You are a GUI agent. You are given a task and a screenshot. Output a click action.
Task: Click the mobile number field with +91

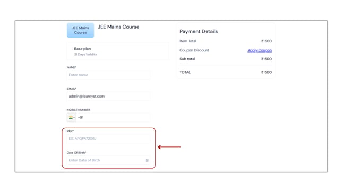point(113,117)
